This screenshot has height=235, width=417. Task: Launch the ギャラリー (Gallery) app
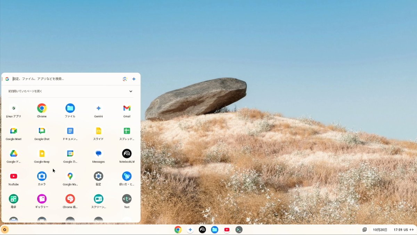pyautogui.click(x=42, y=198)
